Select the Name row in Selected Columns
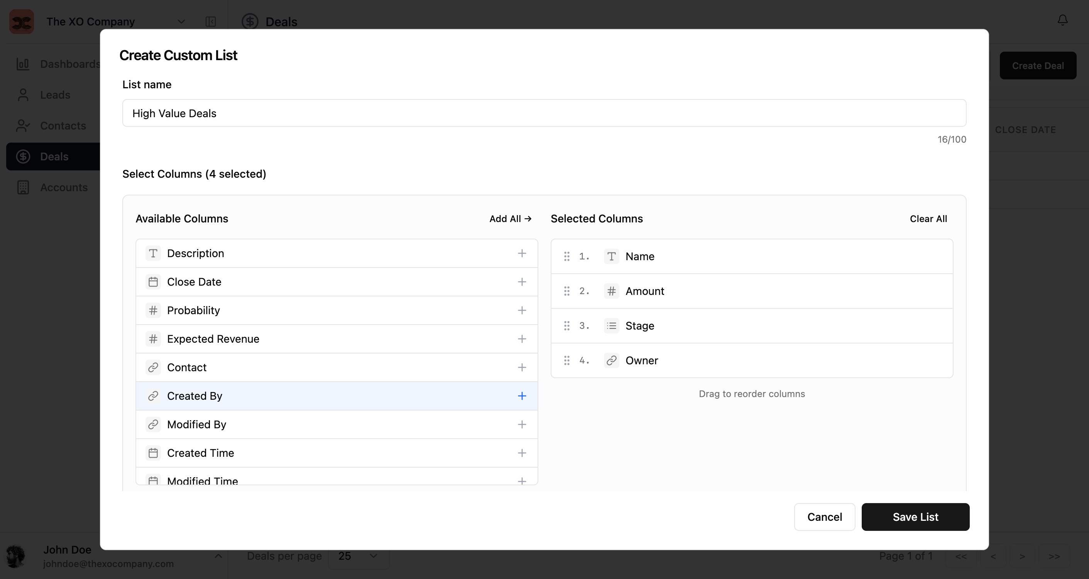Screen dimensions: 1089x579 point(752,256)
